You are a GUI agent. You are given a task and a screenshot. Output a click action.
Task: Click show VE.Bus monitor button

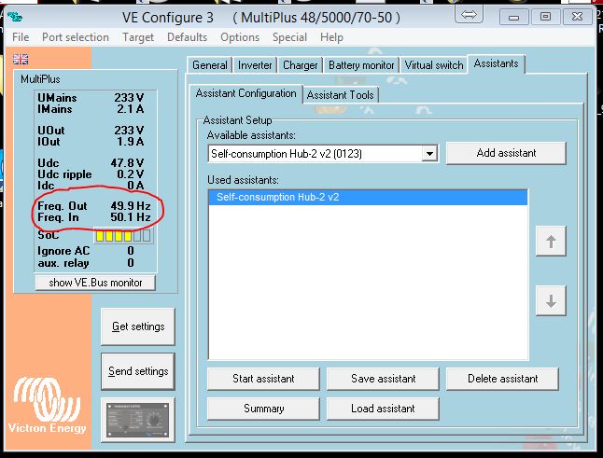[x=95, y=283]
